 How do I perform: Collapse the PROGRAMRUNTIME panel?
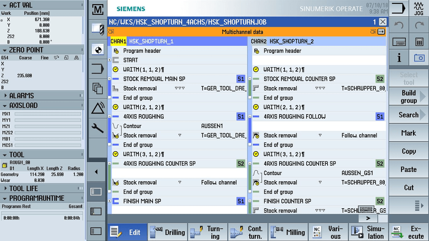(5, 198)
